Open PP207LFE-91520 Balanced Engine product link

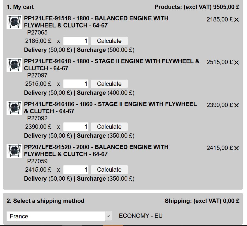tap(96, 150)
